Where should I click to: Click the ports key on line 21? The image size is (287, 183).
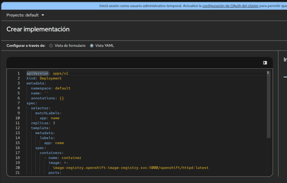pos(54,173)
